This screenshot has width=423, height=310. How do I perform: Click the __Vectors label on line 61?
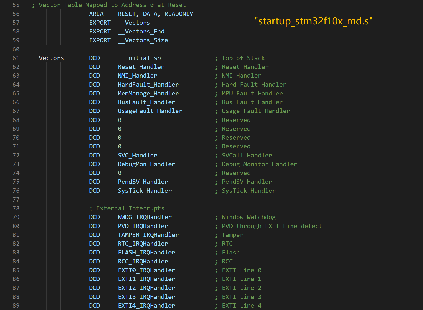pos(48,58)
